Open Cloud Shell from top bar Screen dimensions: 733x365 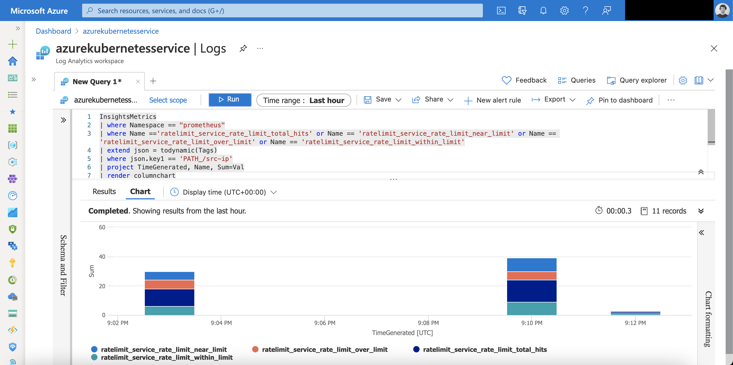(501, 11)
